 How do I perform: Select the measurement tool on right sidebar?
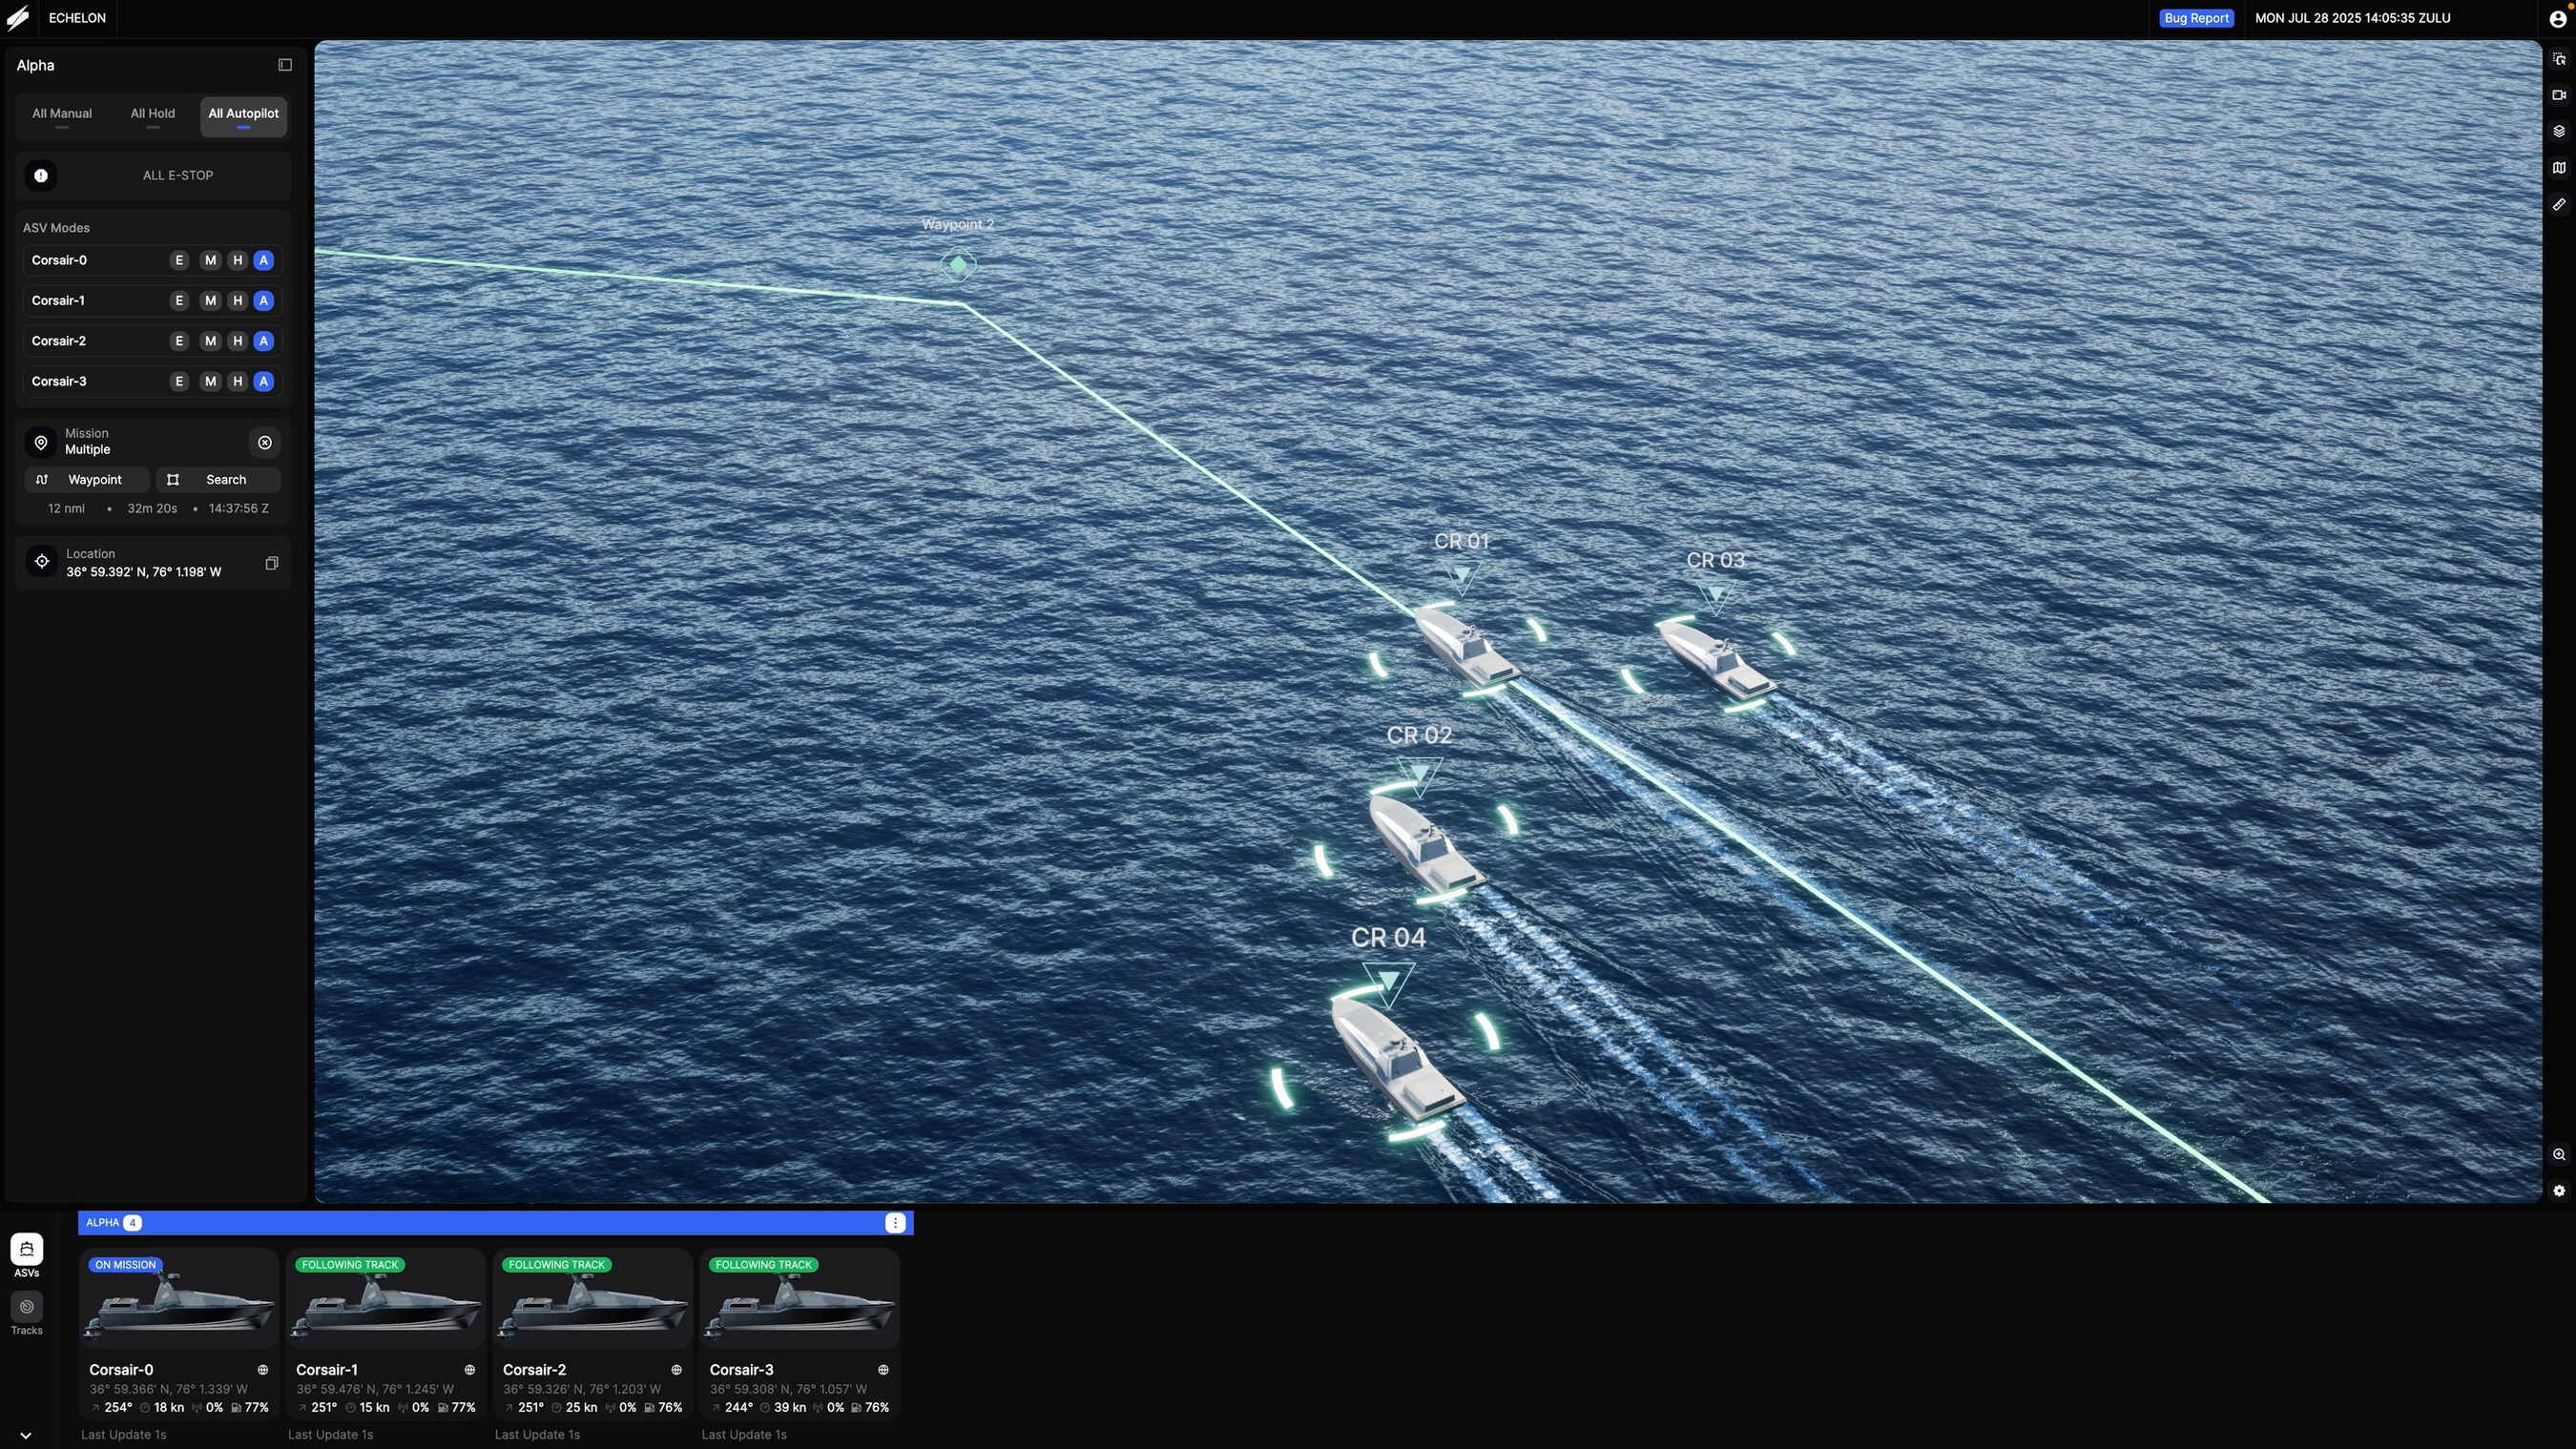click(2559, 204)
